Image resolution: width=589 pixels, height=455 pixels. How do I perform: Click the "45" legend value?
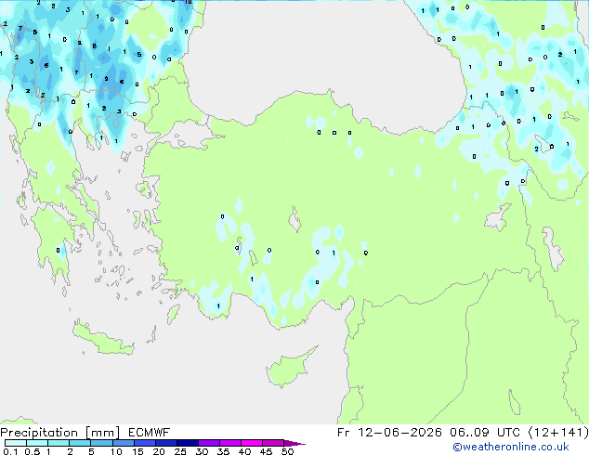(266, 451)
